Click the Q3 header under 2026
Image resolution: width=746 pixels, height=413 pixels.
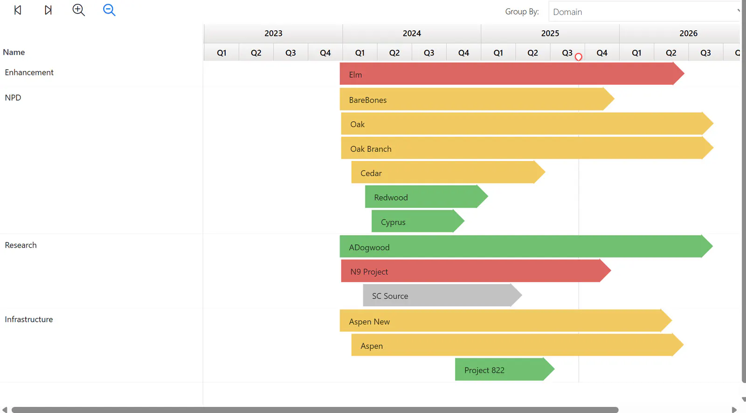(x=706, y=53)
